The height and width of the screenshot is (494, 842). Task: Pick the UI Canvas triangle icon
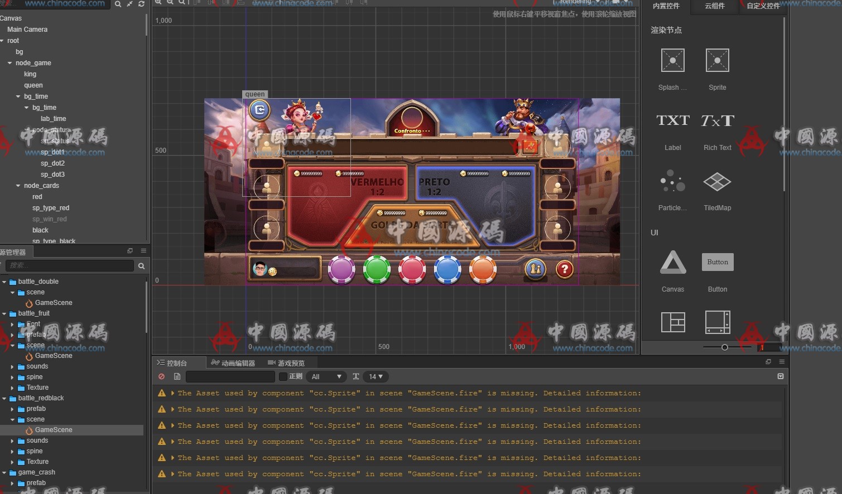(672, 263)
